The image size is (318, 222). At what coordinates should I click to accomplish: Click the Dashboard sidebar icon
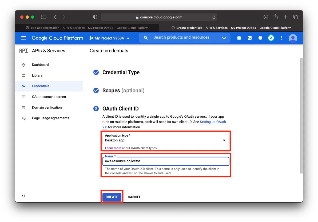pyautogui.click(x=23, y=65)
